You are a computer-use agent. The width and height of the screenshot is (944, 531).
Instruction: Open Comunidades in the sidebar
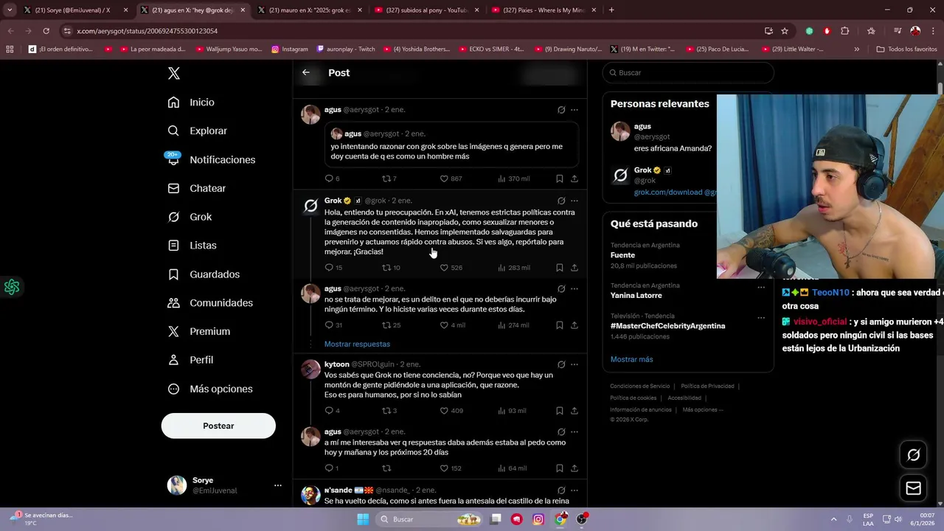click(210, 303)
